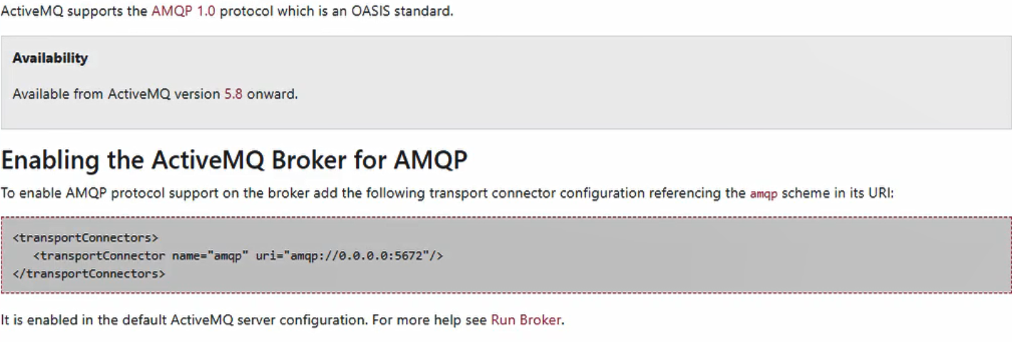1012x342 pixels.
Task: Follow the Run Broker link
Action: pyautogui.click(x=525, y=320)
